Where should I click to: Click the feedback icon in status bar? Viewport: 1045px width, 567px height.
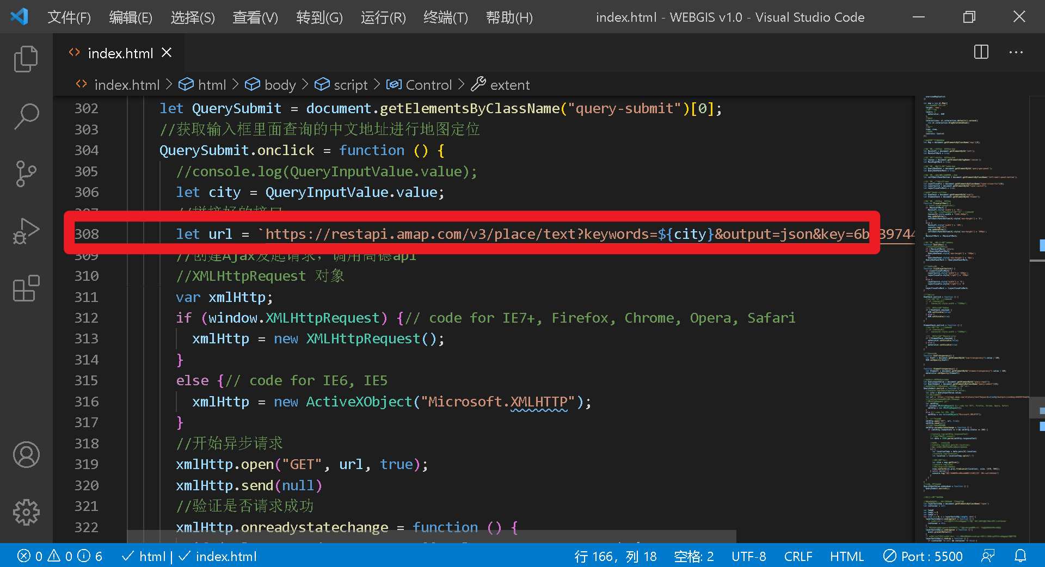[988, 556]
